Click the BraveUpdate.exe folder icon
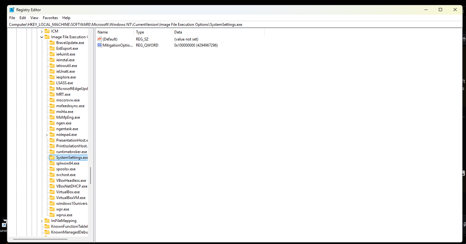 coord(52,43)
